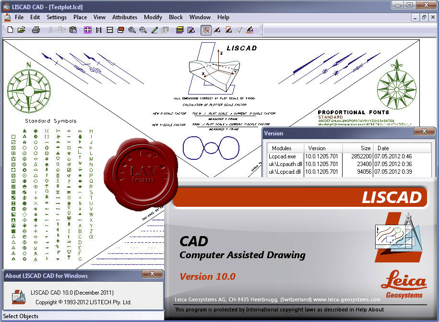Click the Print toolbar icon
Screen dimensions: 439x322
(x=36, y=30)
